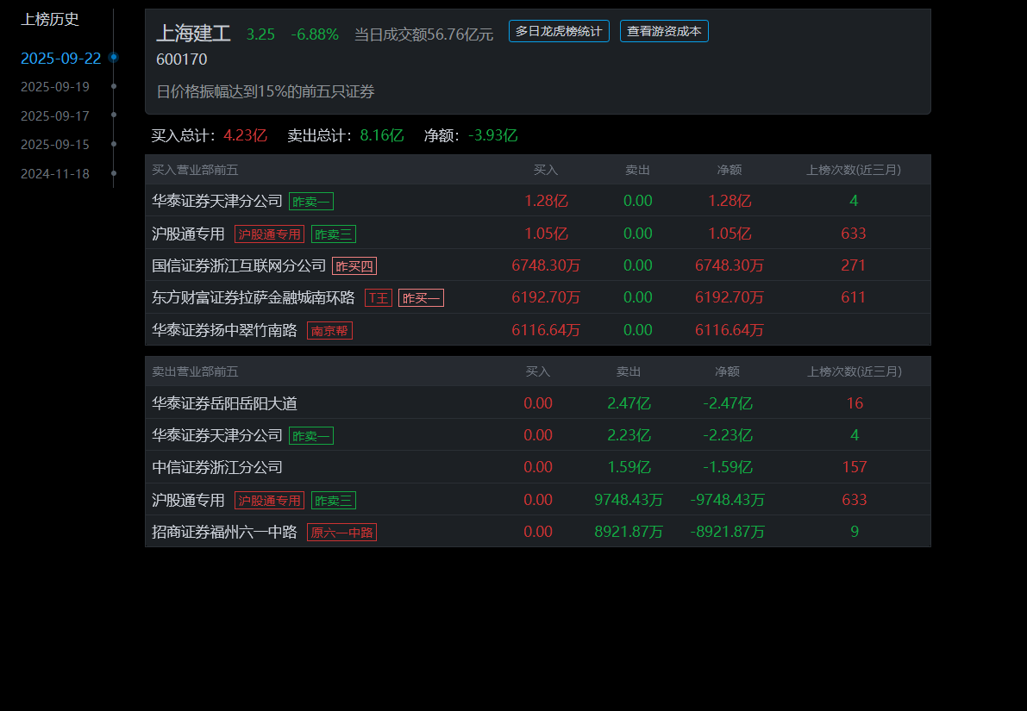Select the 2025-09-22 history date
The image size is (1027, 711).
(61, 59)
